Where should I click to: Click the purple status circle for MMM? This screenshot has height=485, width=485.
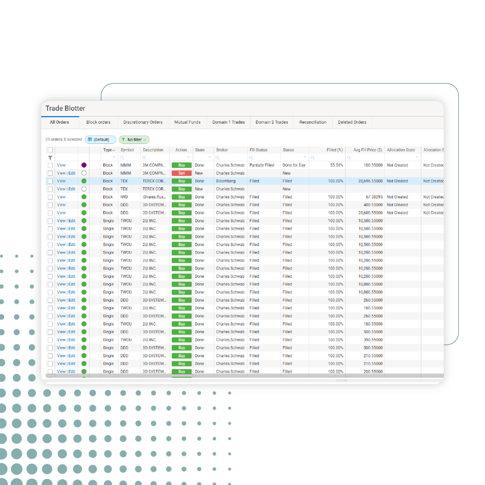(x=84, y=165)
